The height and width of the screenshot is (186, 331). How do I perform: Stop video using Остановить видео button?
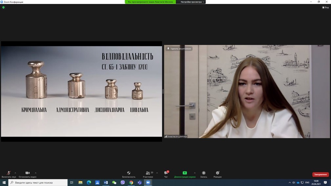pyautogui.click(x=28, y=174)
